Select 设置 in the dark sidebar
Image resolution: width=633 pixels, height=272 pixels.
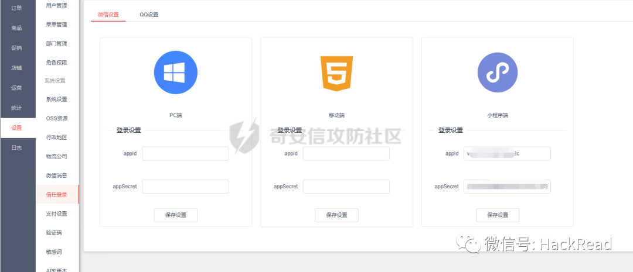[16, 128]
